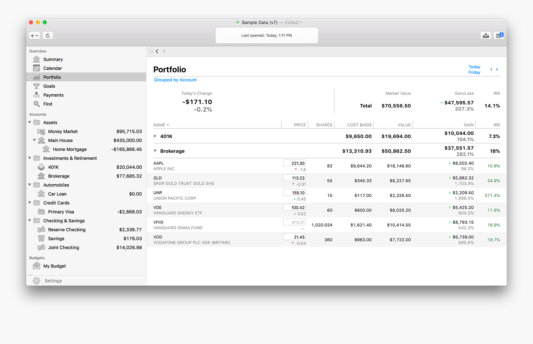This screenshot has height=344, width=533.
Task: Click the Grouped by Account link
Action: tap(175, 80)
